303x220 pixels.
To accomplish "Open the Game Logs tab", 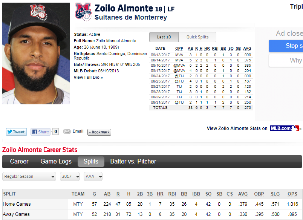I will 56,162.
